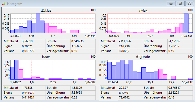Viewport: 195px width, 102px height.
Task: Click tallest blue bar in tZyklus chart
Action: coord(38,23)
